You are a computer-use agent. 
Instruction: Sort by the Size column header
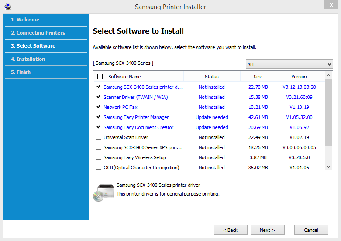[x=258, y=77]
